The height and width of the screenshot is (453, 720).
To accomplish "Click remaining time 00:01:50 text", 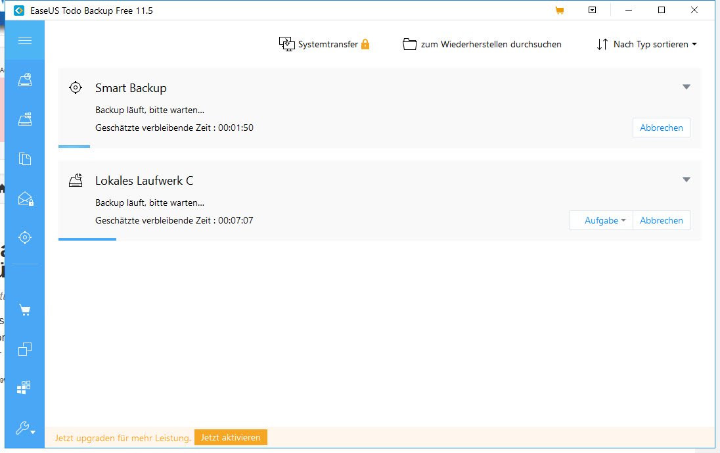I will pyautogui.click(x=236, y=128).
